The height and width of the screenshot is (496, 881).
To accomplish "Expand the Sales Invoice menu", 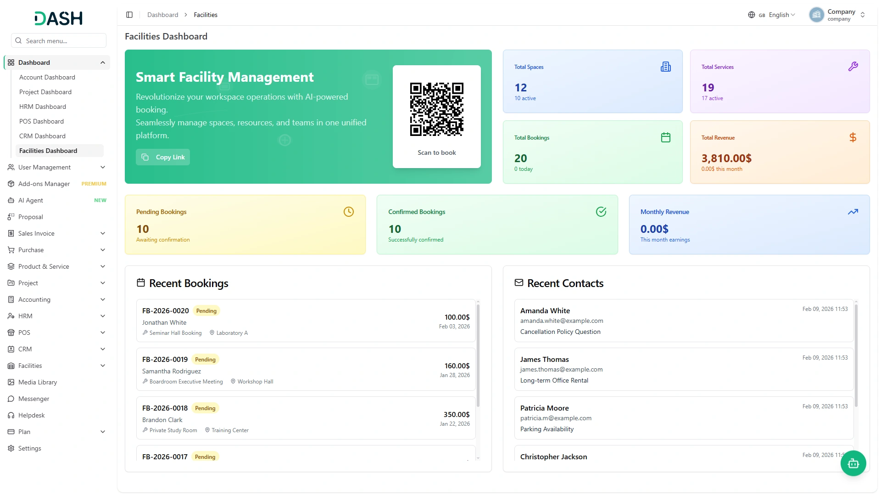I will tap(57, 233).
